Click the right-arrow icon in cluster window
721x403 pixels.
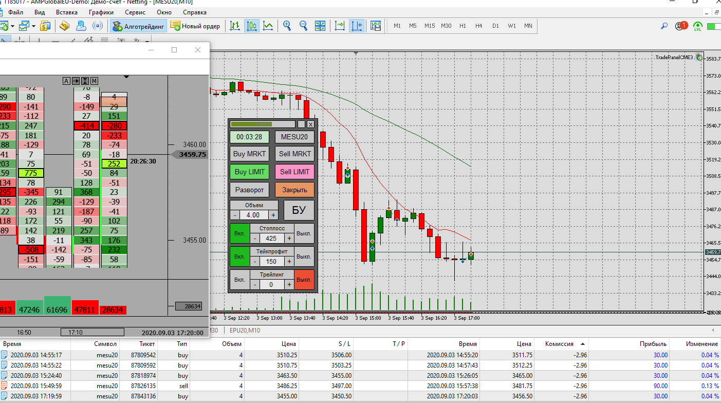76,81
